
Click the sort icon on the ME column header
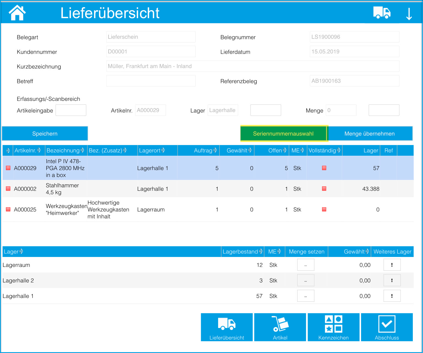302,150
